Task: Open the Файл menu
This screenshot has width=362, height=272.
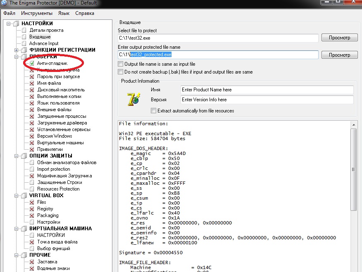Action: tap(9, 13)
